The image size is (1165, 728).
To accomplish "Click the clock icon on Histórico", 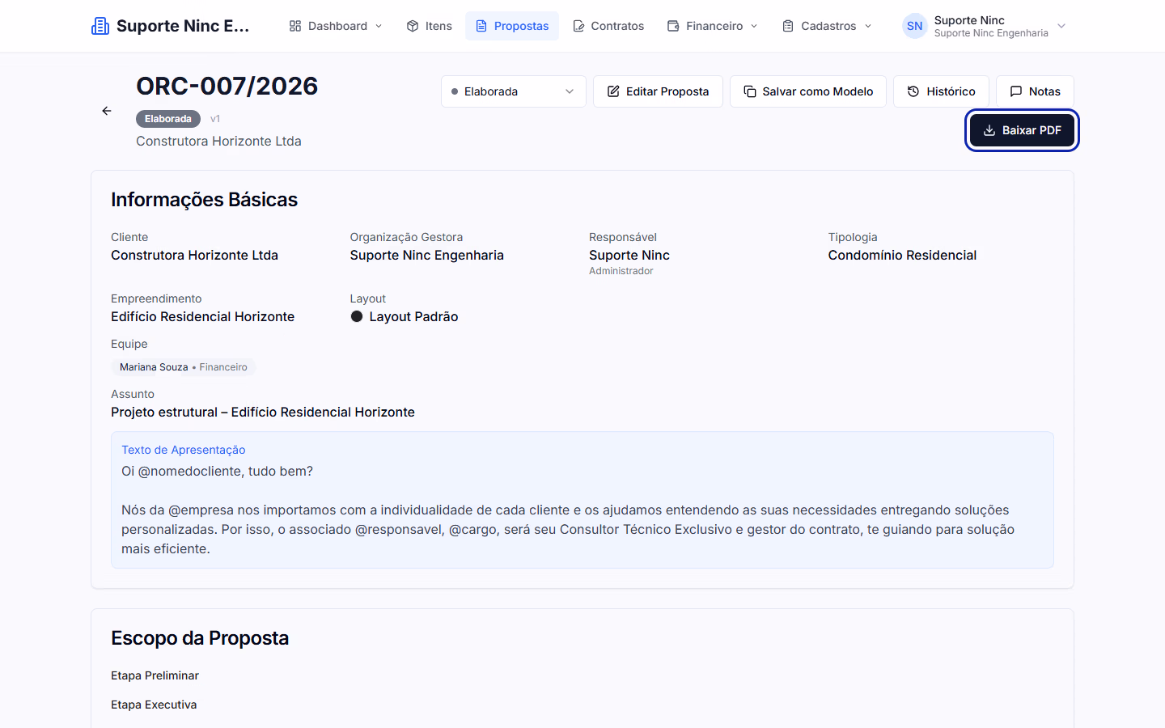I will click(913, 91).
